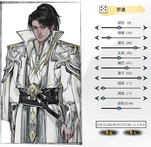Select next 鼻子 nose option
The width and height of the screenshot is (151, 147).
145,78
